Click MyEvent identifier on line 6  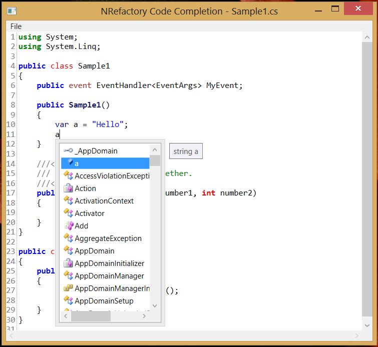pos(222,85)
